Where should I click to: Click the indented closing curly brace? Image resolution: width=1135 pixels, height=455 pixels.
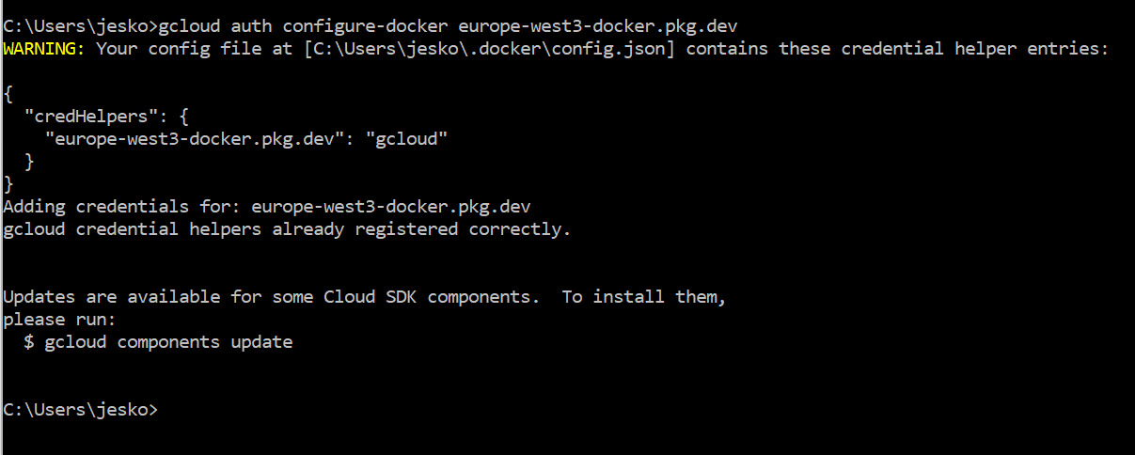pyautogui.click(x=29, y=161)
